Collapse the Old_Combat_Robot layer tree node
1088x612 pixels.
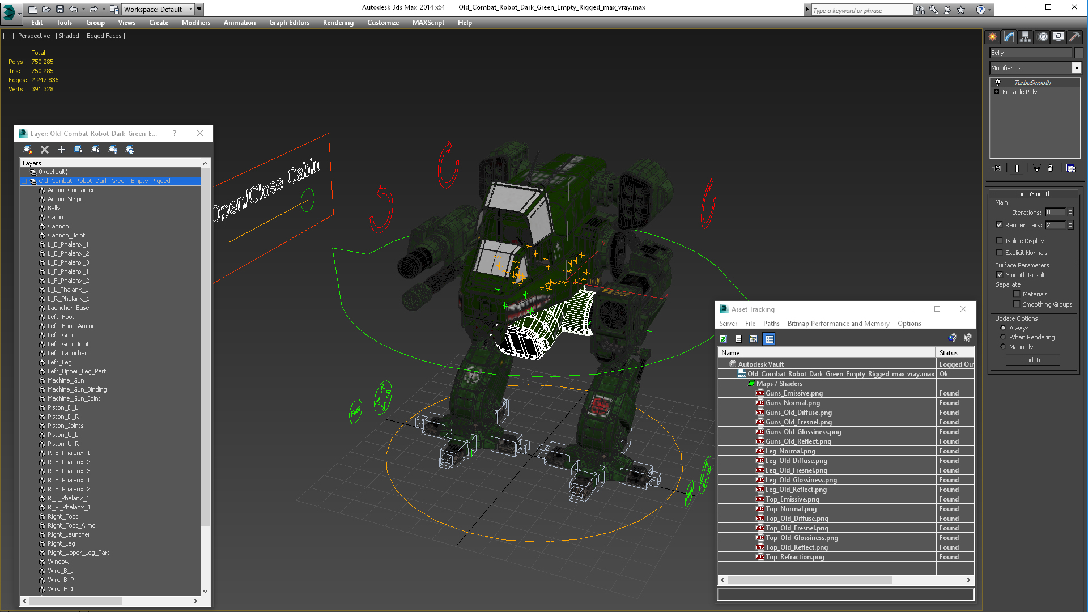tap(24, 181)
